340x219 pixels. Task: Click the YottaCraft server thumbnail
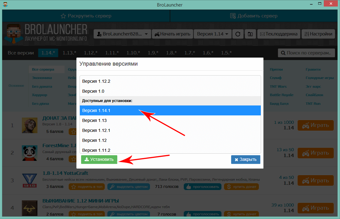pos(30,181)
